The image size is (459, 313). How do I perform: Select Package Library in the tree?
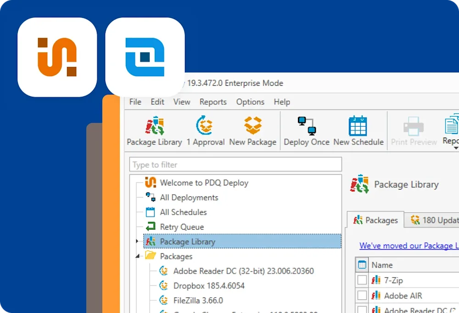tap(242, 241)
